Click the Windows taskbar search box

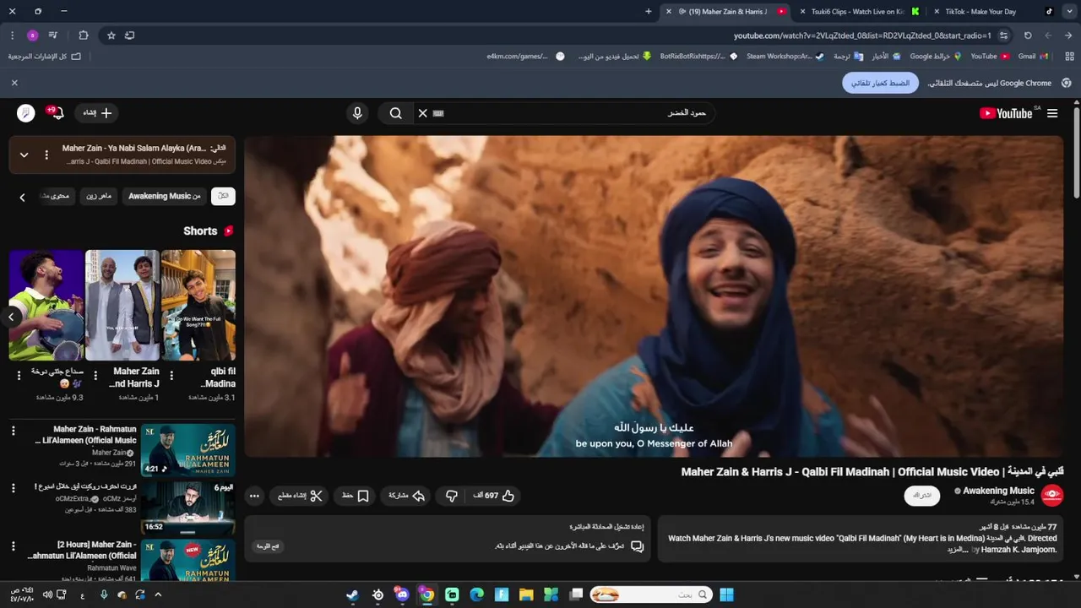coord(650,595)
